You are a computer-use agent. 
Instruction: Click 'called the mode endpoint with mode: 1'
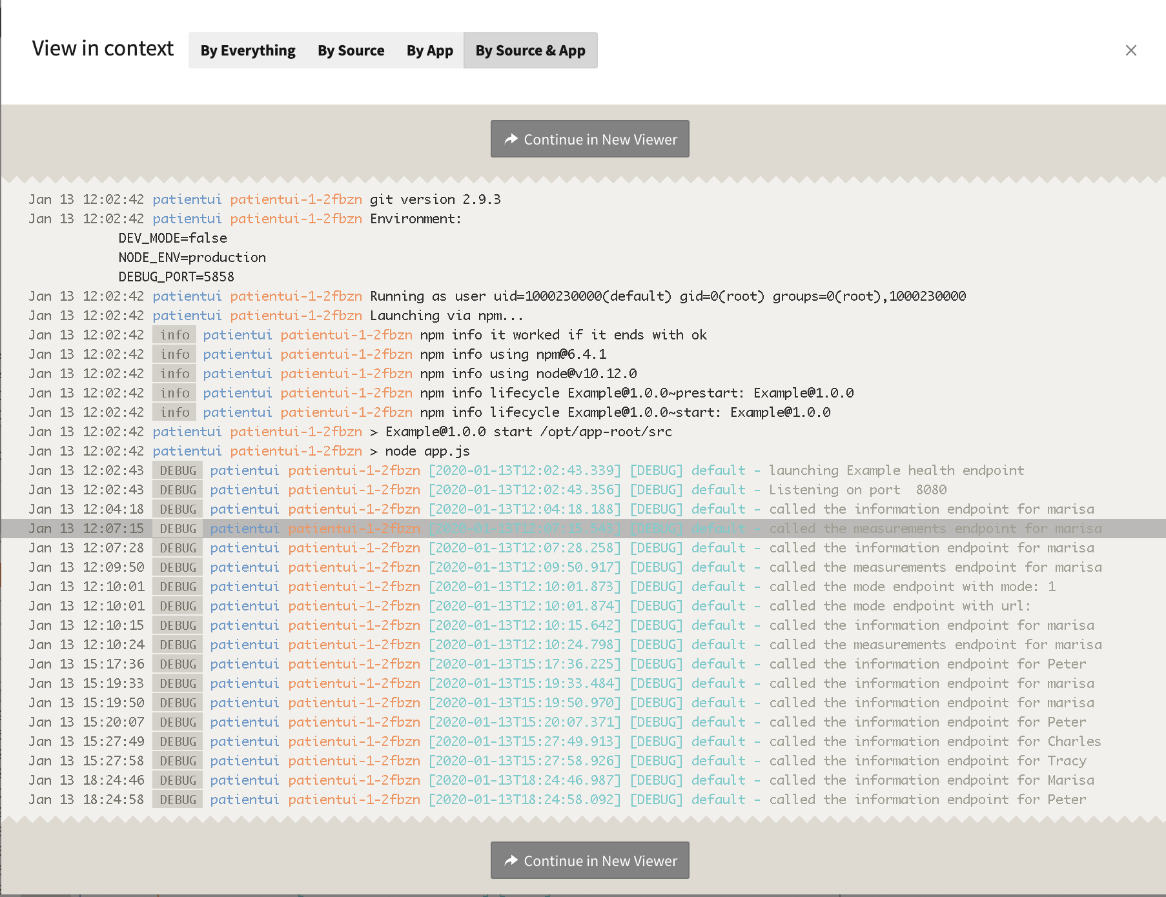point(912,587)
